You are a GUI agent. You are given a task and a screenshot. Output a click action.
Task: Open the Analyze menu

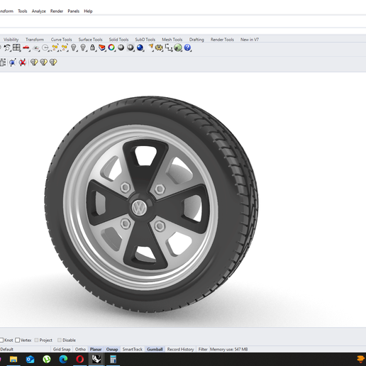39,11
